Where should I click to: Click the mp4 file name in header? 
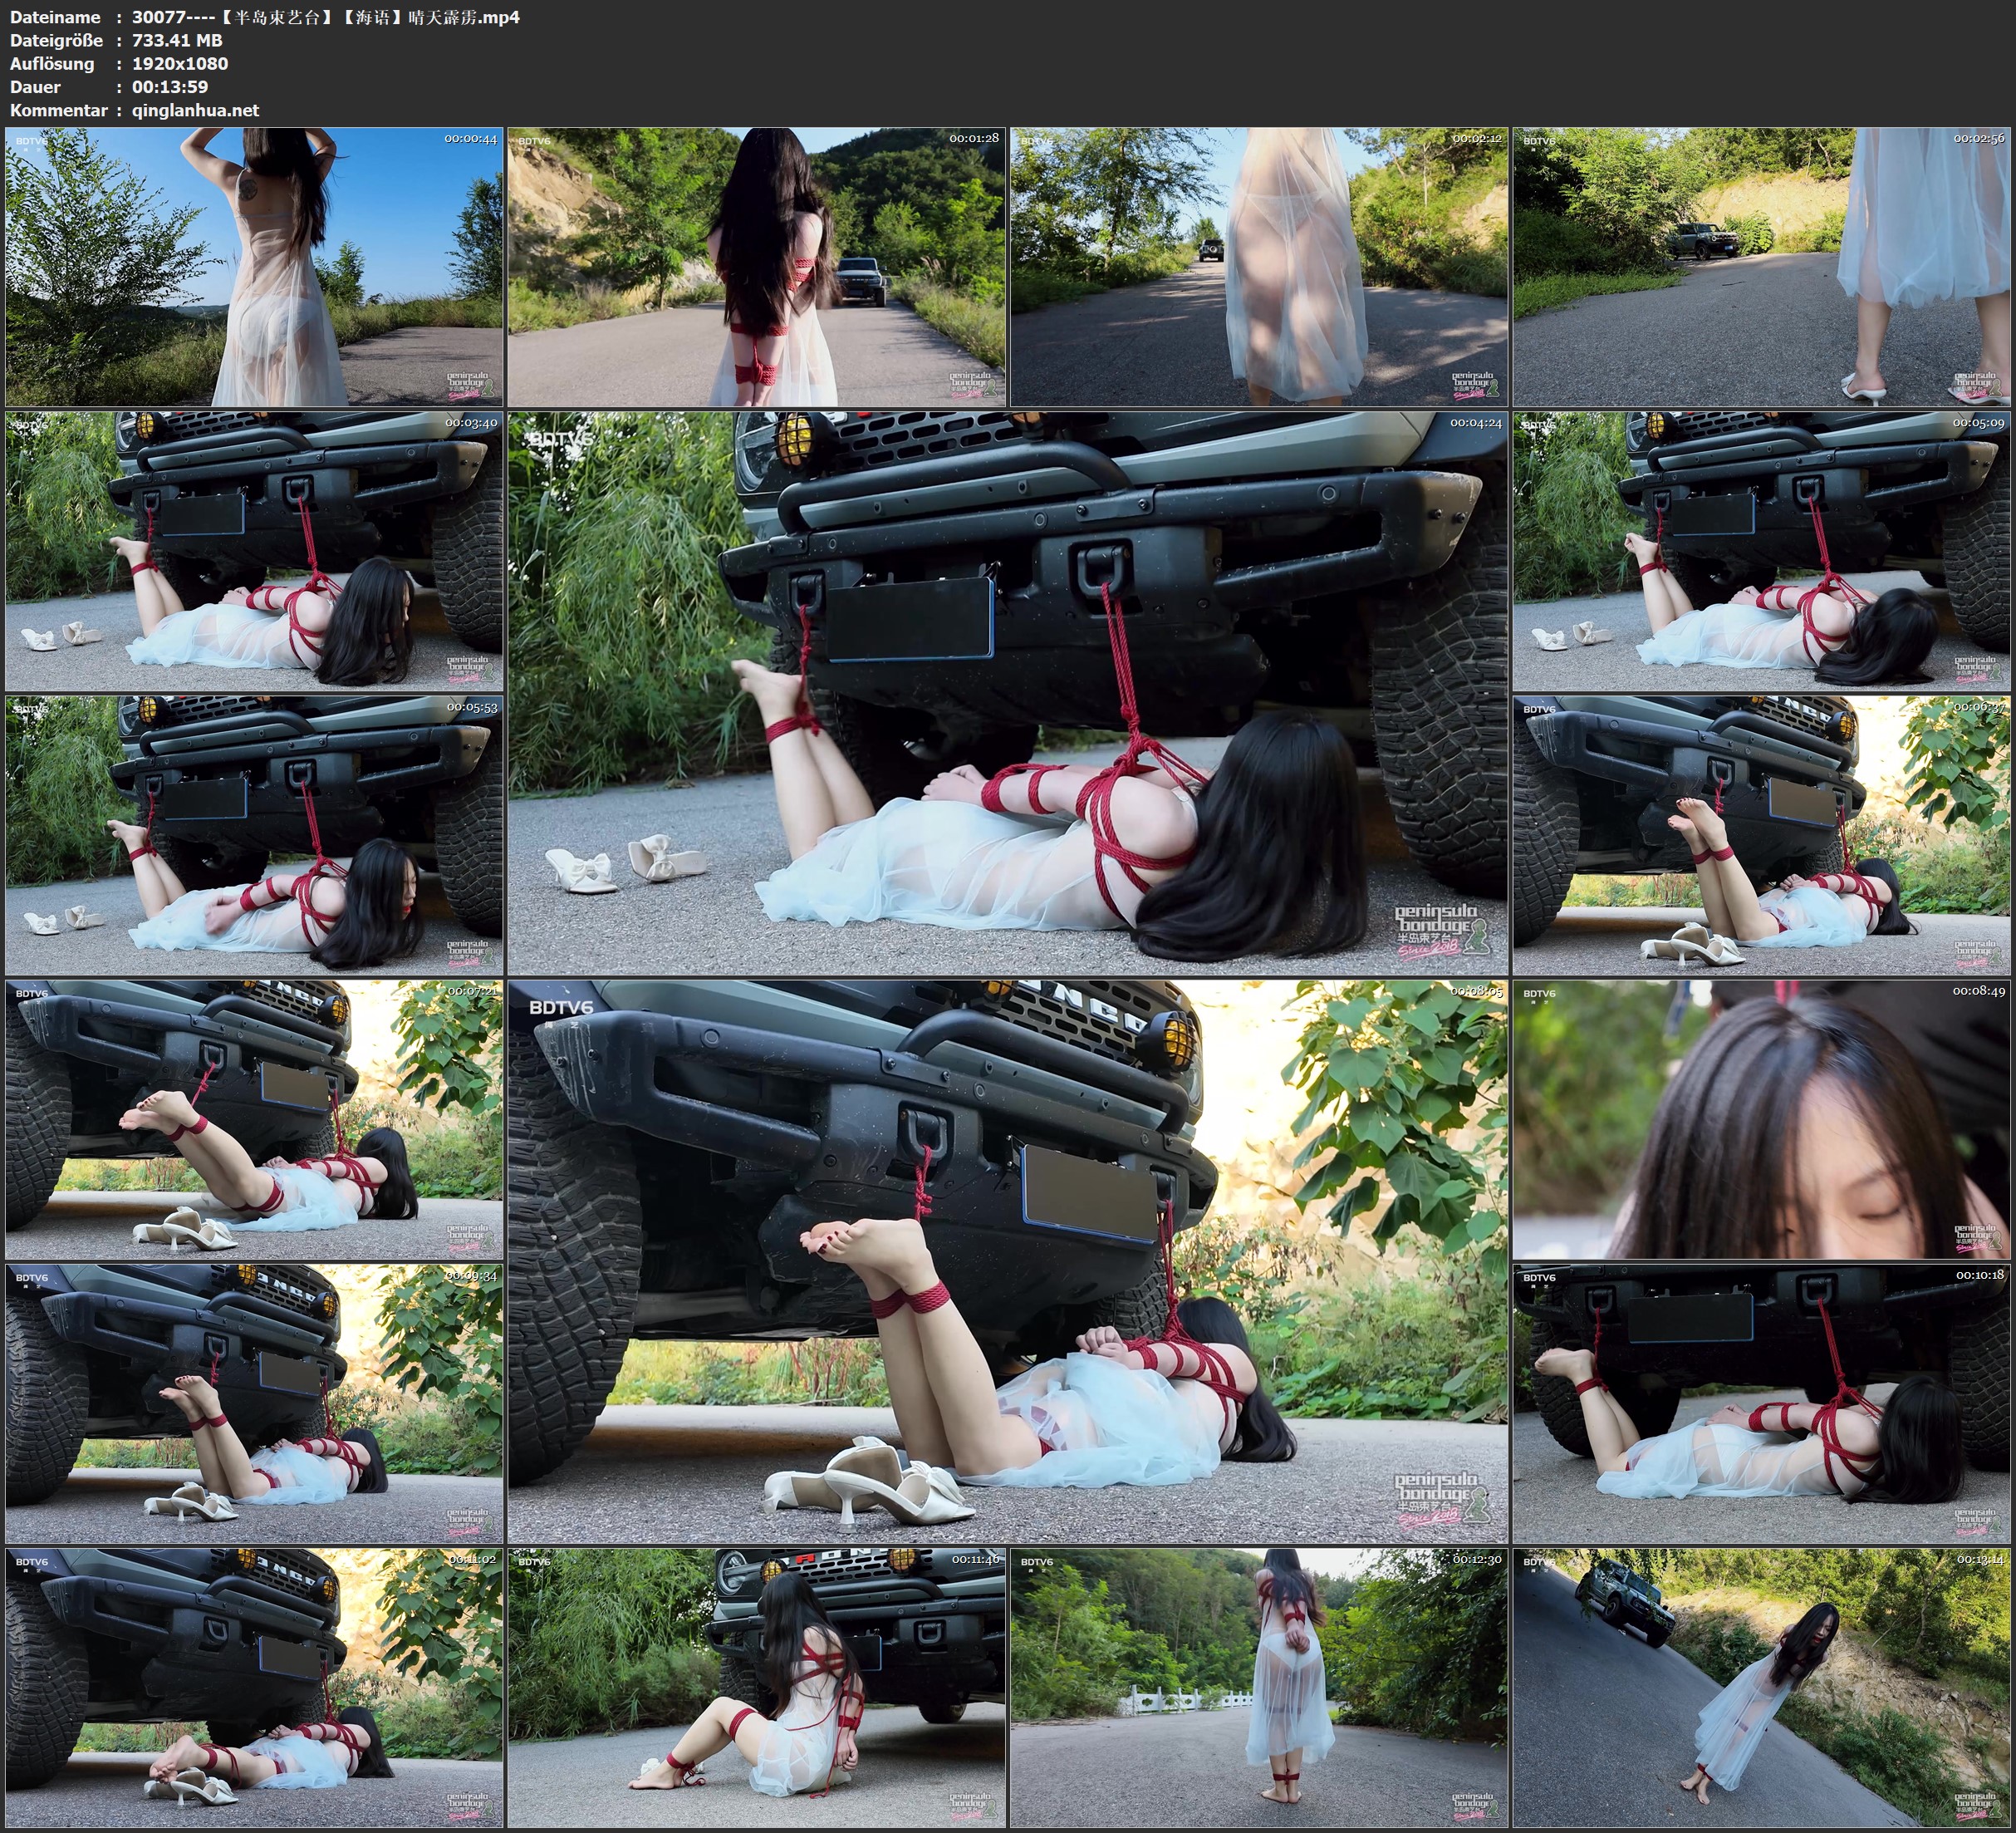click(325, 17)
